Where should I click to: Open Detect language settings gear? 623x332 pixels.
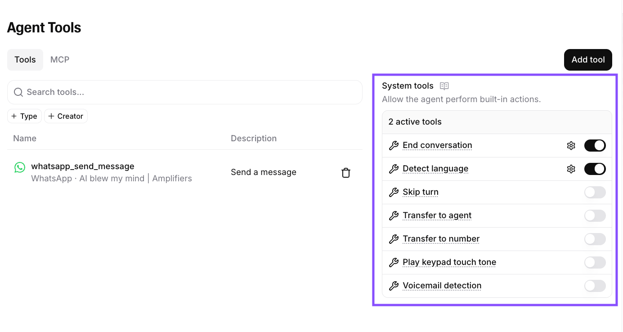(571, 169)
